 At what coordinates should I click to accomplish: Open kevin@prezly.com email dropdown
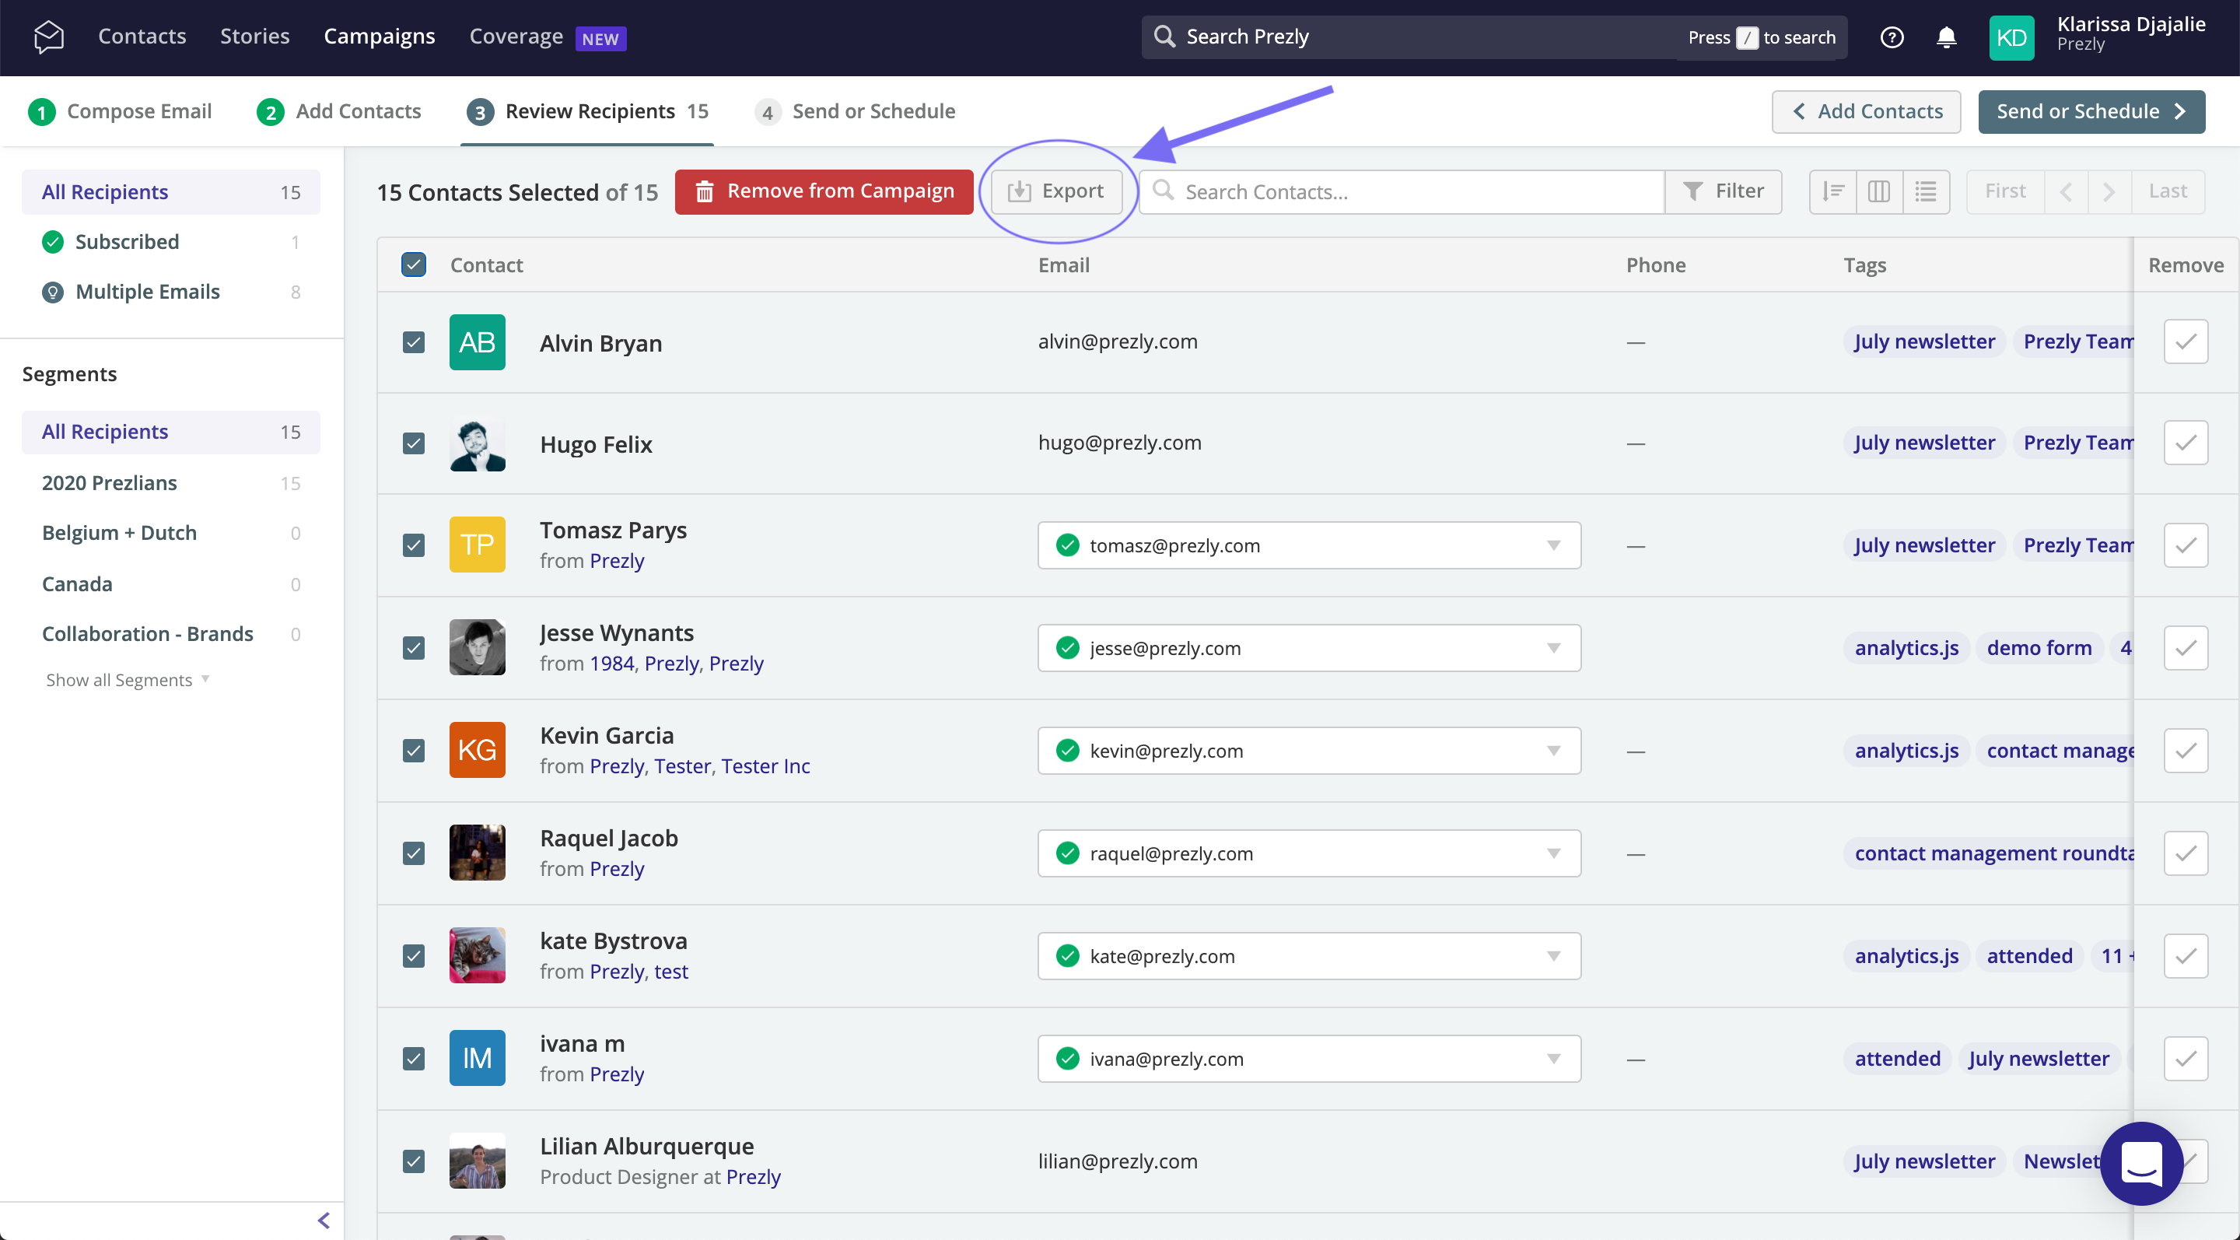[1309, 751]
